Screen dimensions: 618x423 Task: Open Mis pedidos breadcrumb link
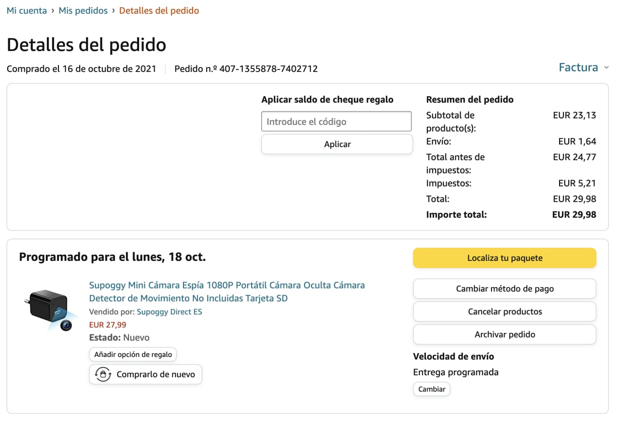[83, 11]
